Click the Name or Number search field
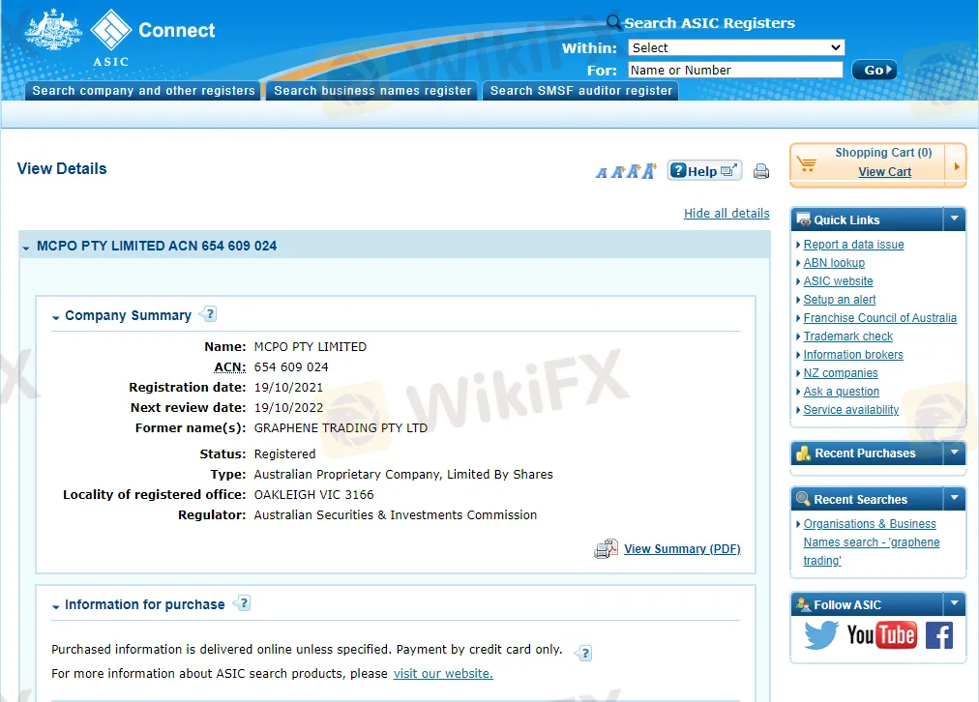 (735, 70)
